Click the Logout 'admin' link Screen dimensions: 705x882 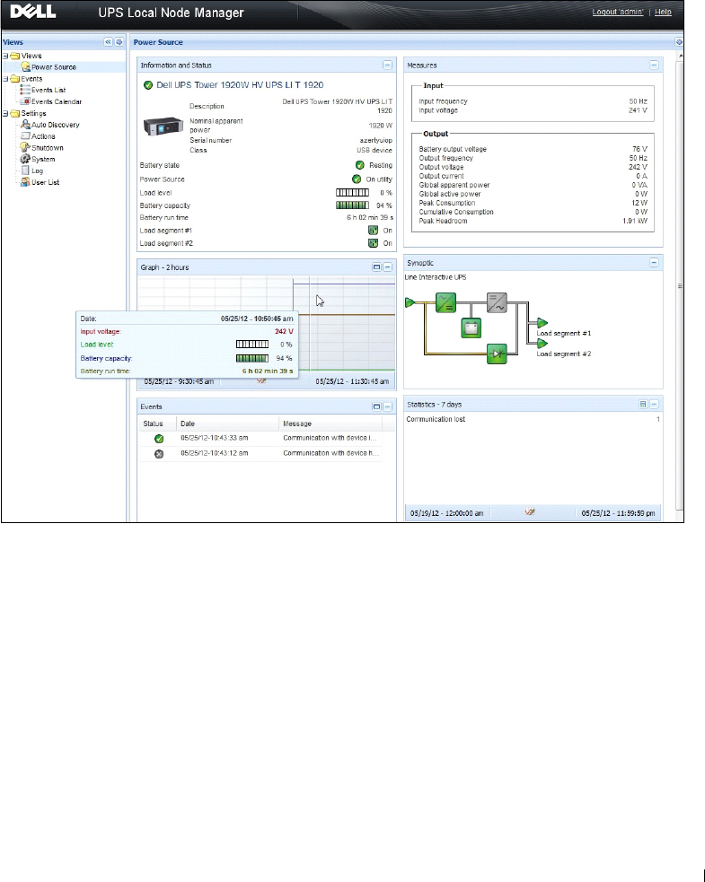click(x=620, y=12)
